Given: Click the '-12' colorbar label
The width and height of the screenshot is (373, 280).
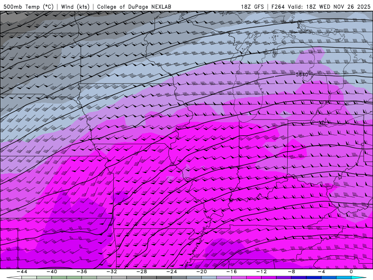Looking at the screenshot, I should pyautogui.click(x=262, y=272).
